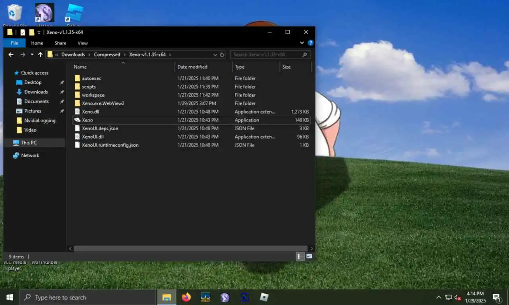509x305 pixels.
Task: Open the Windows Start menu
Action: (10, 297)
